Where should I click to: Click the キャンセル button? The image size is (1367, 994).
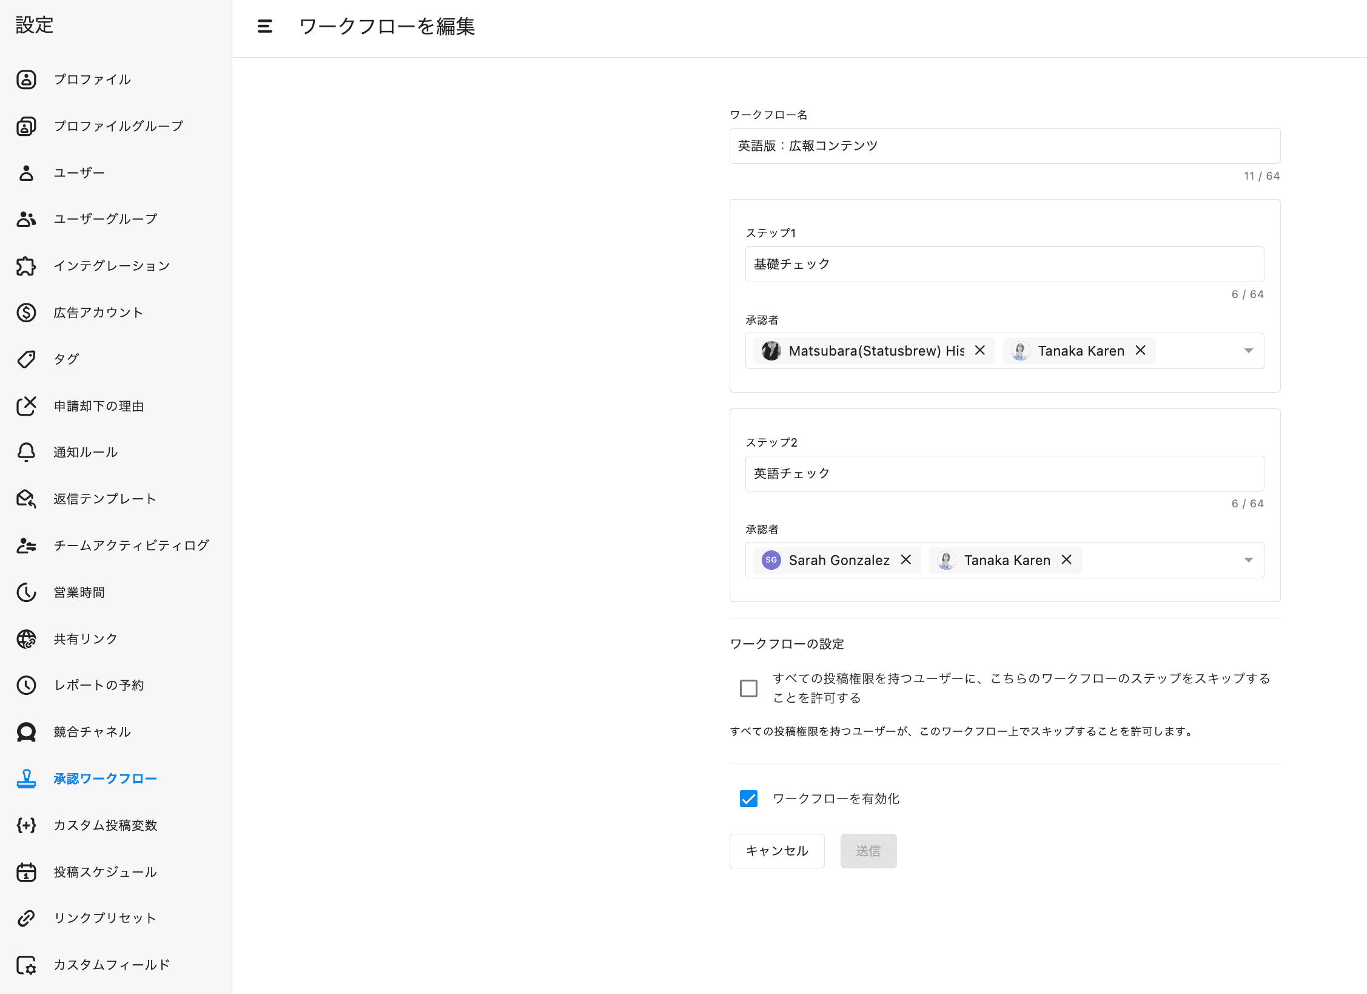pyautogui.click(x=777, y=851)
